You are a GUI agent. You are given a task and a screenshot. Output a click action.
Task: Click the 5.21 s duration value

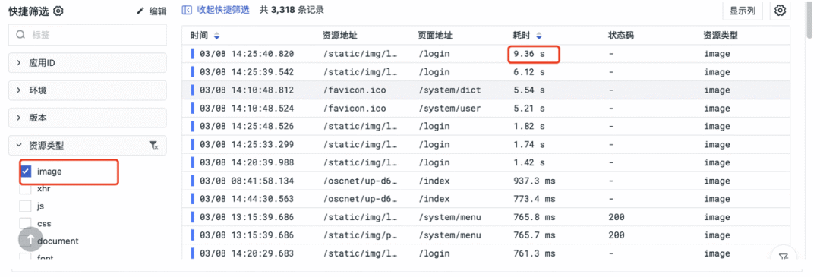click(x=528, y=109)
